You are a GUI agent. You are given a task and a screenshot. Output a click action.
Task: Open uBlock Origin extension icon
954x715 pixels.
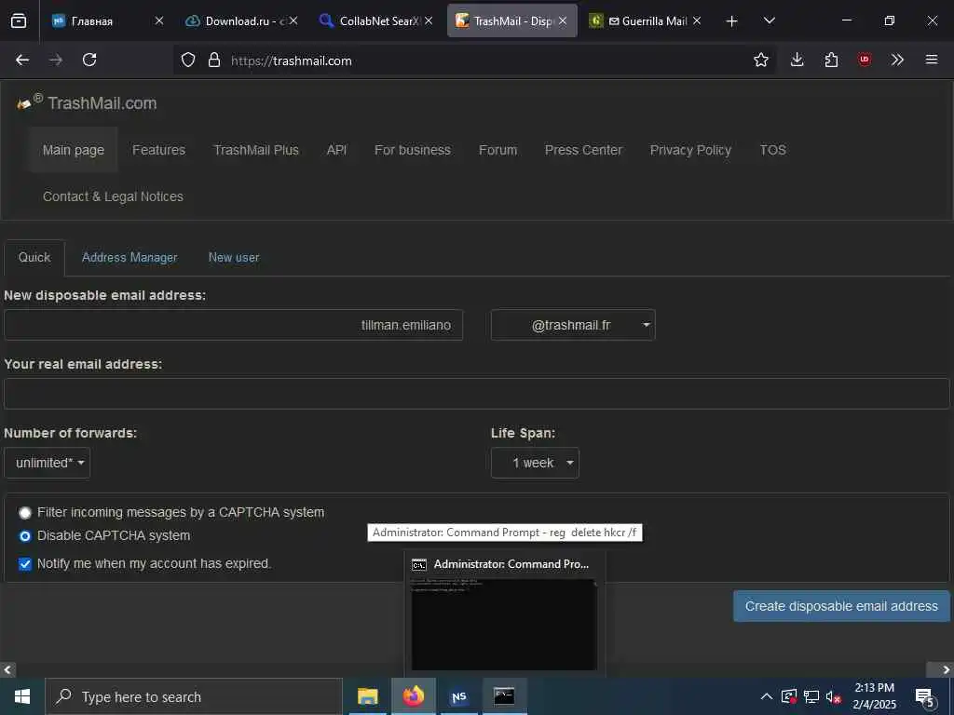coord(864,60)
